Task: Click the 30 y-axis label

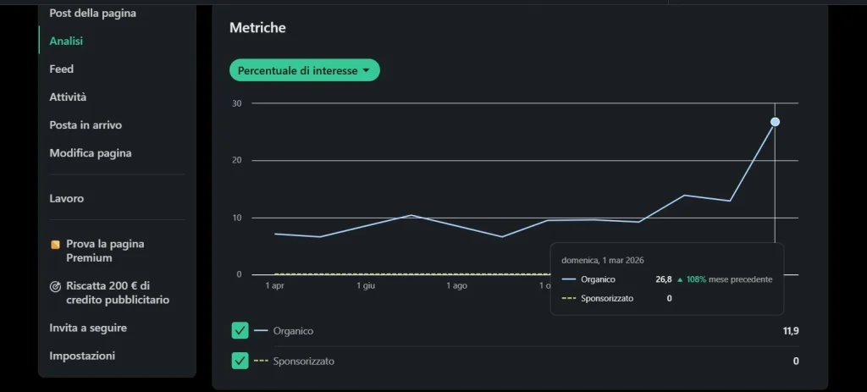Action: 237,103
